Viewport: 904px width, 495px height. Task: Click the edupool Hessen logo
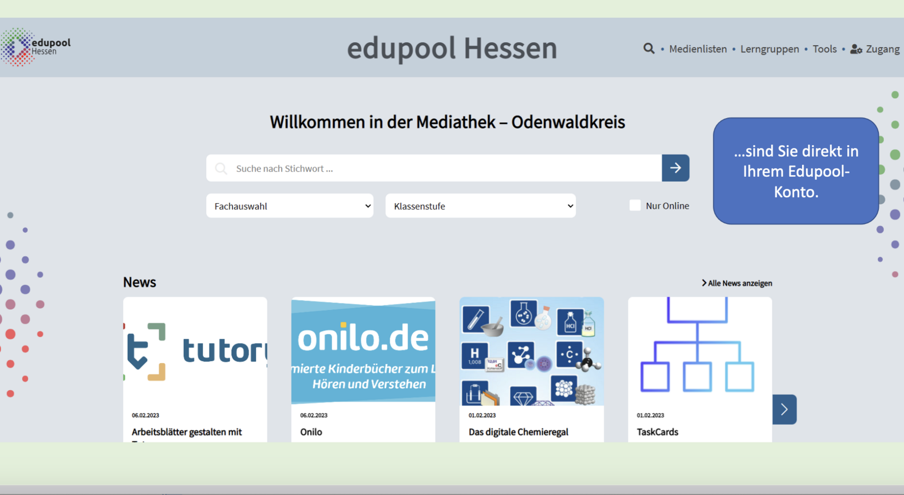click(35, 47)
